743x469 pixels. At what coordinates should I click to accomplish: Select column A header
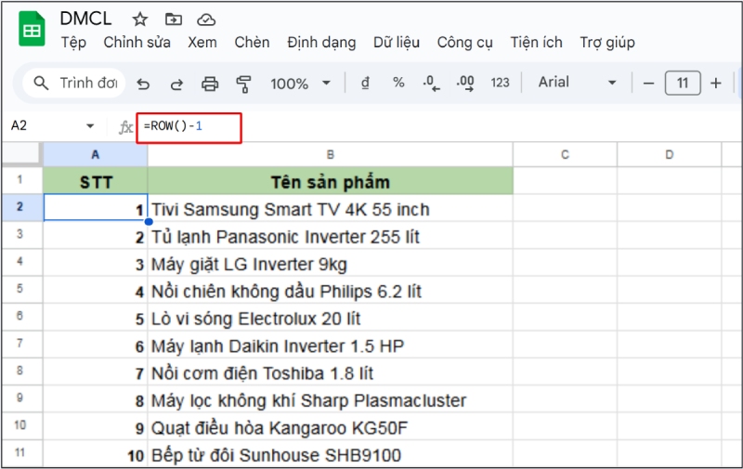point(96,154)
